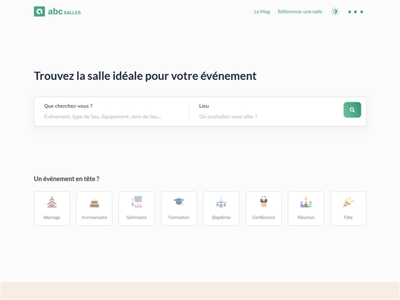Click the Séminaire card label
The image size is (400, 300).
click(x=137, y=217)
